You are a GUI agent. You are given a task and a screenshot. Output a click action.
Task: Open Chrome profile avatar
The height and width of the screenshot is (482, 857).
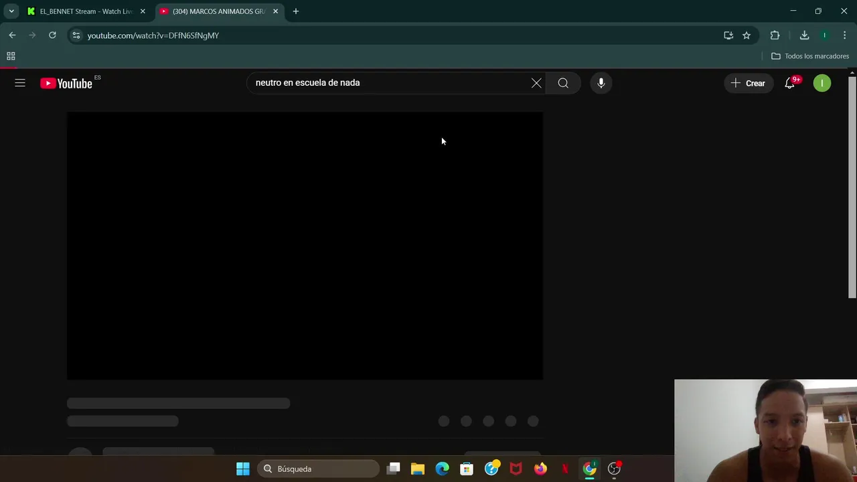tap(825, 35)
